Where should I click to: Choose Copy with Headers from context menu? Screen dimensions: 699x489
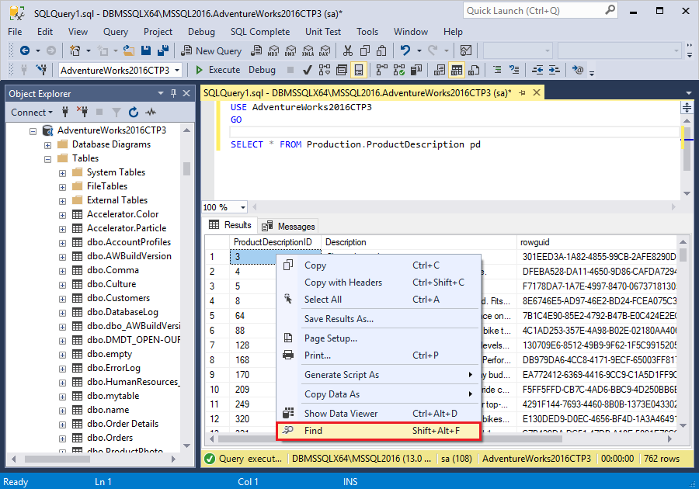[x=378, y=283]
